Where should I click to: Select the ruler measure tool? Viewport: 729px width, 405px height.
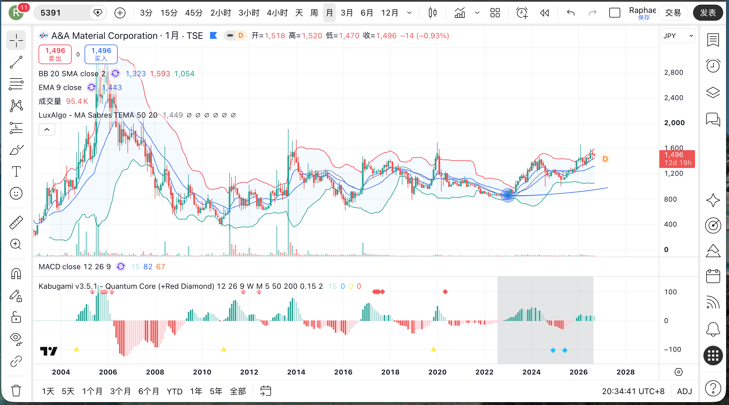click(16, 223)
